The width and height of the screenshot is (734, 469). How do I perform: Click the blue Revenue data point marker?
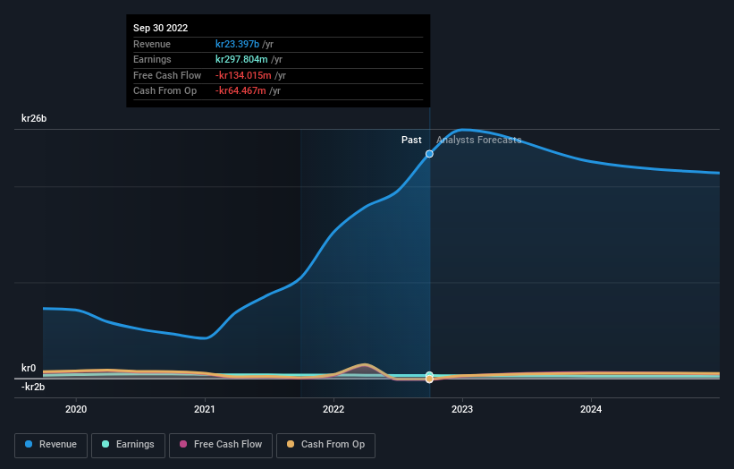[x=429, y=154]
